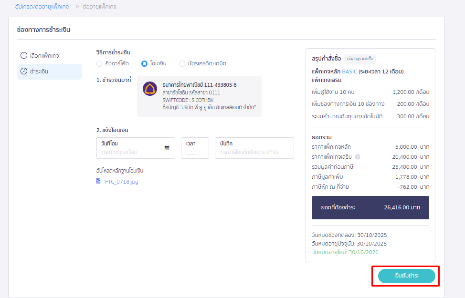This screenshot has width=465, height=298.
Task: Choose บัตรเครดิต/เดบิต as payment method
Action: point(182,63)
